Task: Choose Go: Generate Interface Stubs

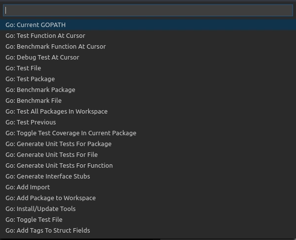Action: 148,177
